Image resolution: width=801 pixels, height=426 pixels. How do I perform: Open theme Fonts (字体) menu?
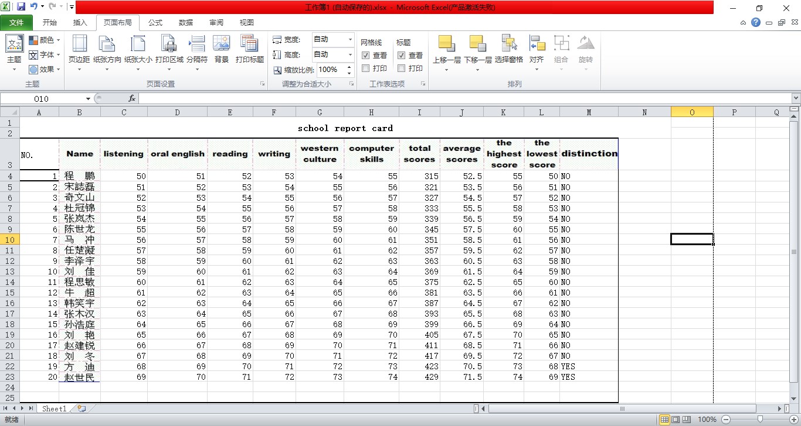click(x=45, y=54)
